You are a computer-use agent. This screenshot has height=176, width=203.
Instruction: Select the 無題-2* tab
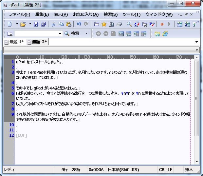[37, 42]
